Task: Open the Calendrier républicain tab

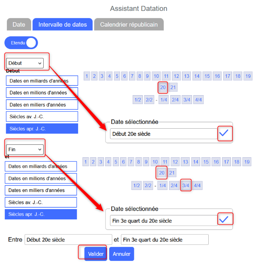Action: pyautogui.click(x=129, y=24)
